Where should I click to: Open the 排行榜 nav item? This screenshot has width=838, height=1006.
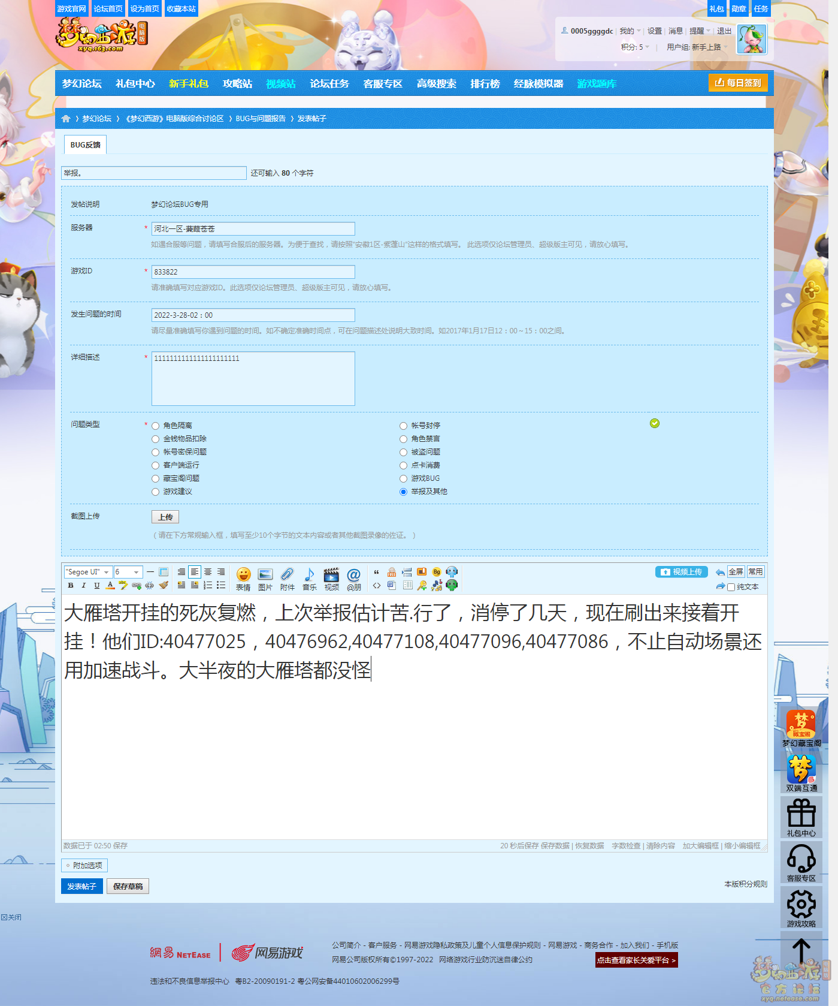(x=485, y=84)
